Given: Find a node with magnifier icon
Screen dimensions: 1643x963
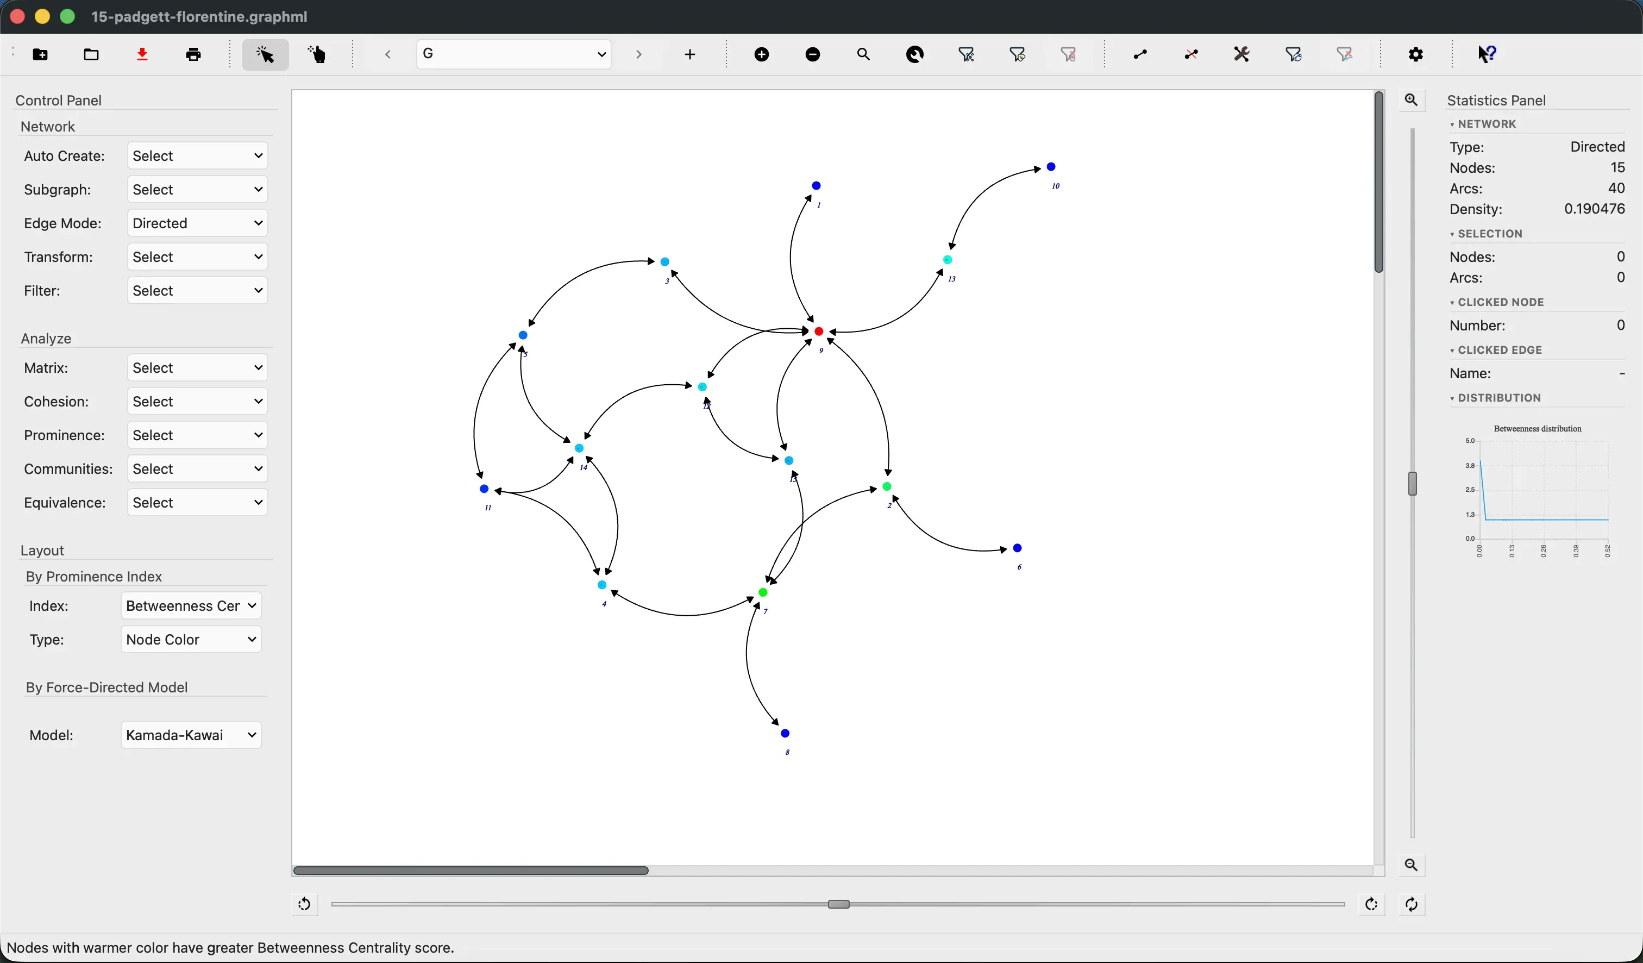Looking at the screenshot, I should tap(864, 55).
